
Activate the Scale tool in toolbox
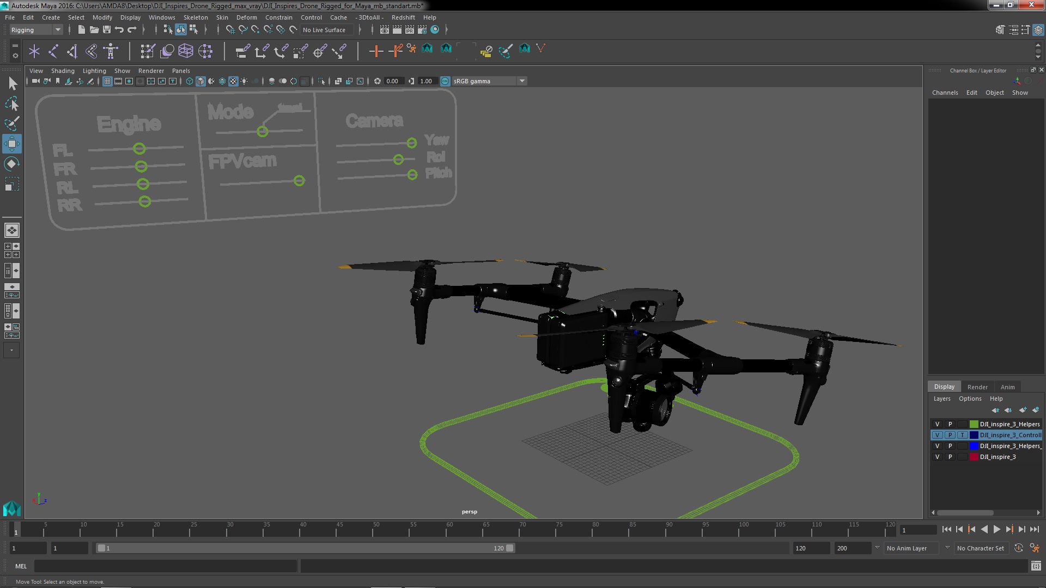tap(12, 184)
